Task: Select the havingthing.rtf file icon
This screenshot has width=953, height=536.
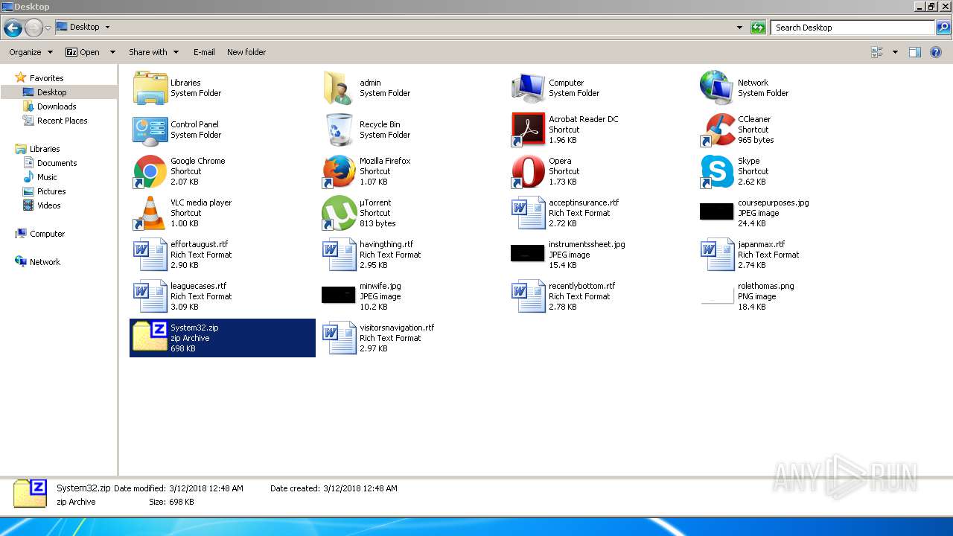Action: 340,255
